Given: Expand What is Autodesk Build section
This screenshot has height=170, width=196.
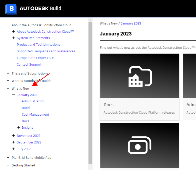Looking at the screenshot, I should [8, 81].
